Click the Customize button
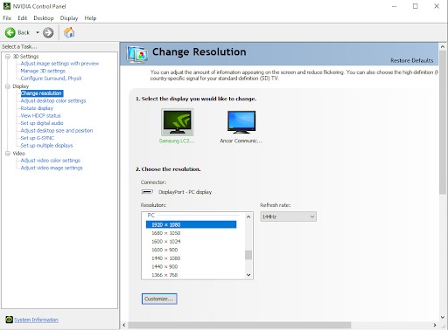Screen dimensions: 448x330 pos(159,299)
